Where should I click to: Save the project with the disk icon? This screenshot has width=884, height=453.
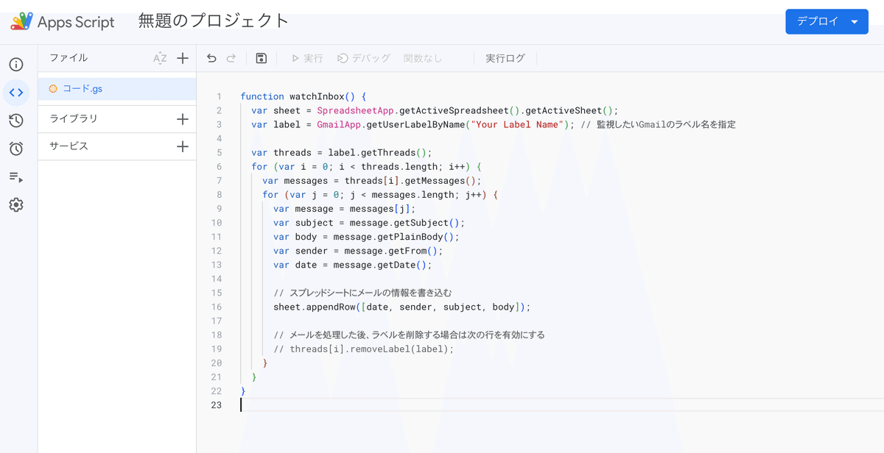point(261,57)
